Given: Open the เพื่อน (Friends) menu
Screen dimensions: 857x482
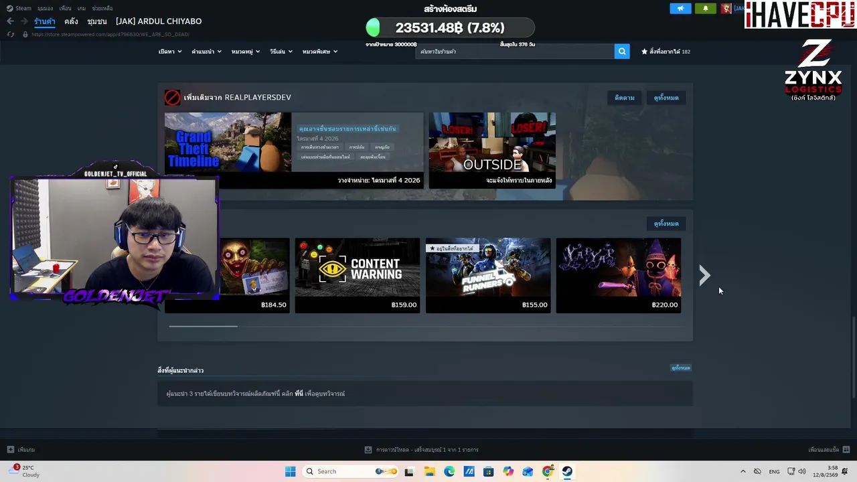Looking at the screenshot, I should pos(65,9).
